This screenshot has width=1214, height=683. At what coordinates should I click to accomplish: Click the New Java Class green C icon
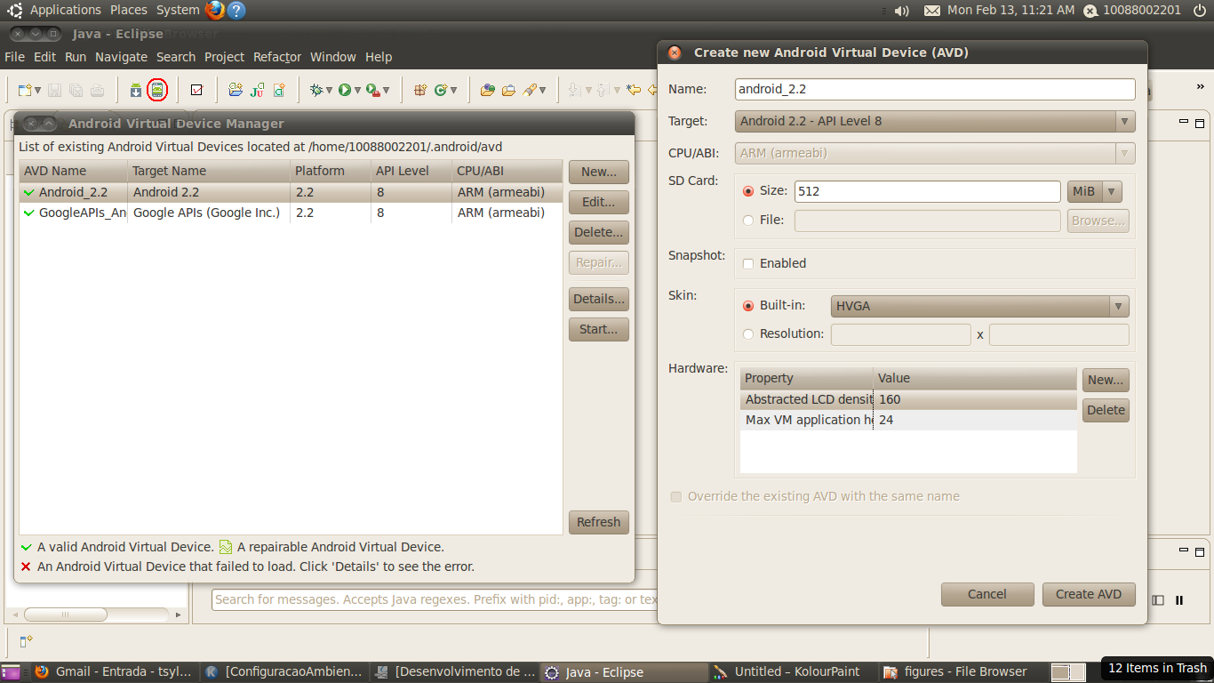click(440, 90)
